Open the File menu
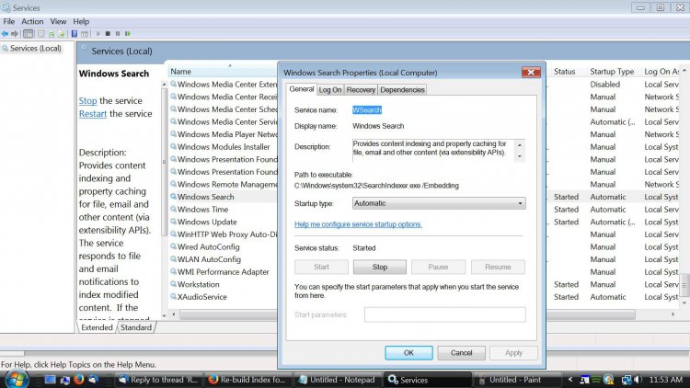 coord(9,21)
